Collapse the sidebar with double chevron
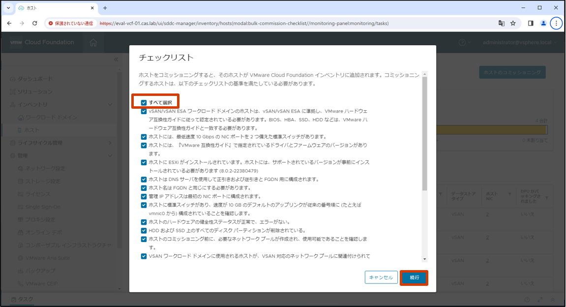Viewport: 566px width, 307px height. pos(116,59)
